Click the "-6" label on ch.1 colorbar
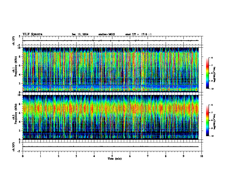 (x=212, y=57)
